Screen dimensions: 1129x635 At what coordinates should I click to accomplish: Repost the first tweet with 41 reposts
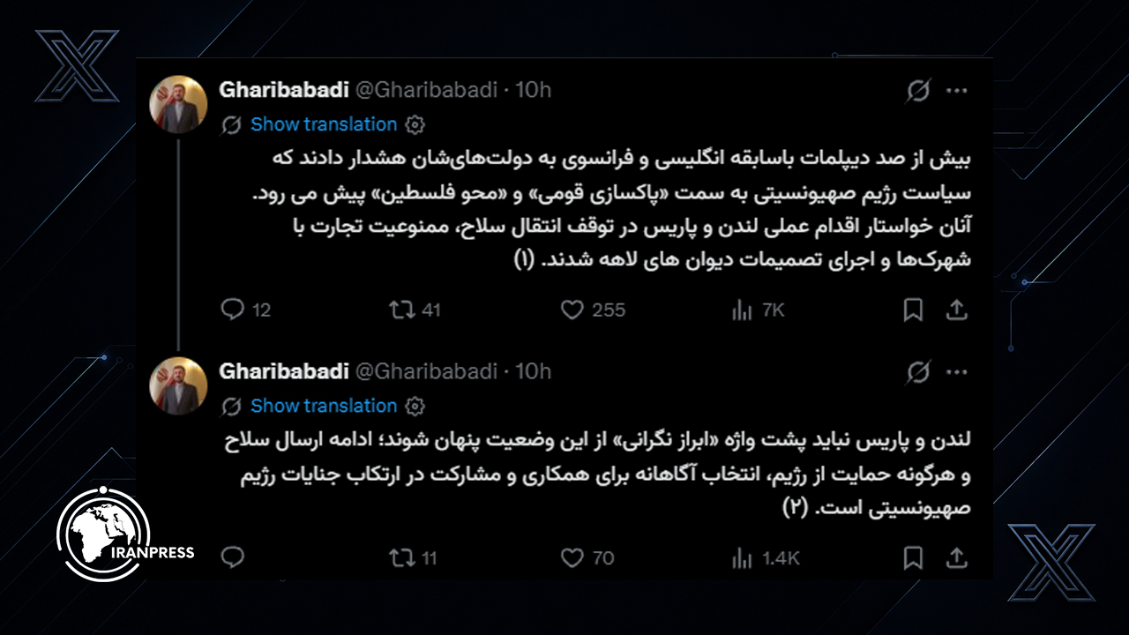402,310
